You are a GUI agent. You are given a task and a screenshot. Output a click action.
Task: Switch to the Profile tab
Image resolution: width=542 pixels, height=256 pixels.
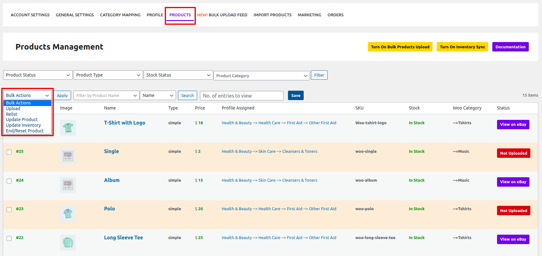pos(155,15)
